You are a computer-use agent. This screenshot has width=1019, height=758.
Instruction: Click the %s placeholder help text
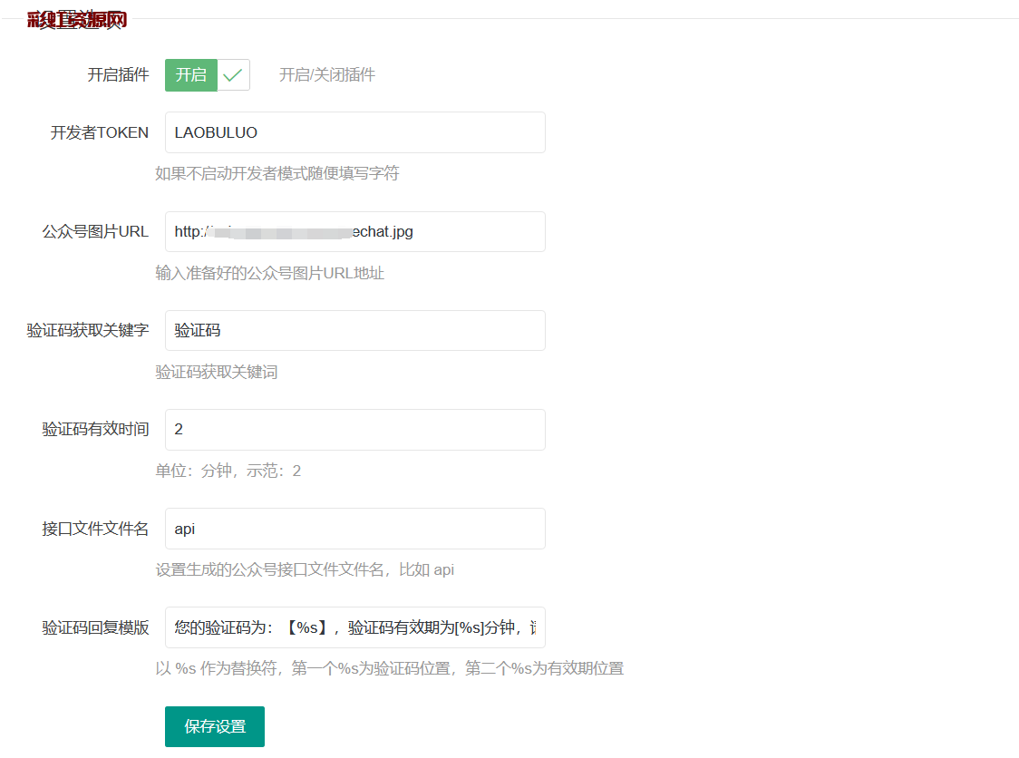pos(389,669)
